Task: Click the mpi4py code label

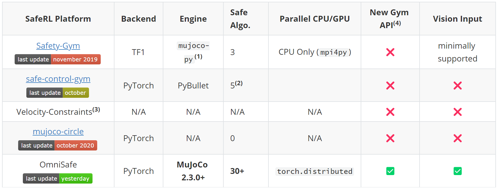Action: pos(333,52)
